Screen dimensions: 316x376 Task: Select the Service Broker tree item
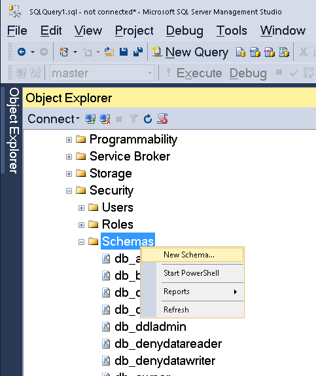[130, 157]
